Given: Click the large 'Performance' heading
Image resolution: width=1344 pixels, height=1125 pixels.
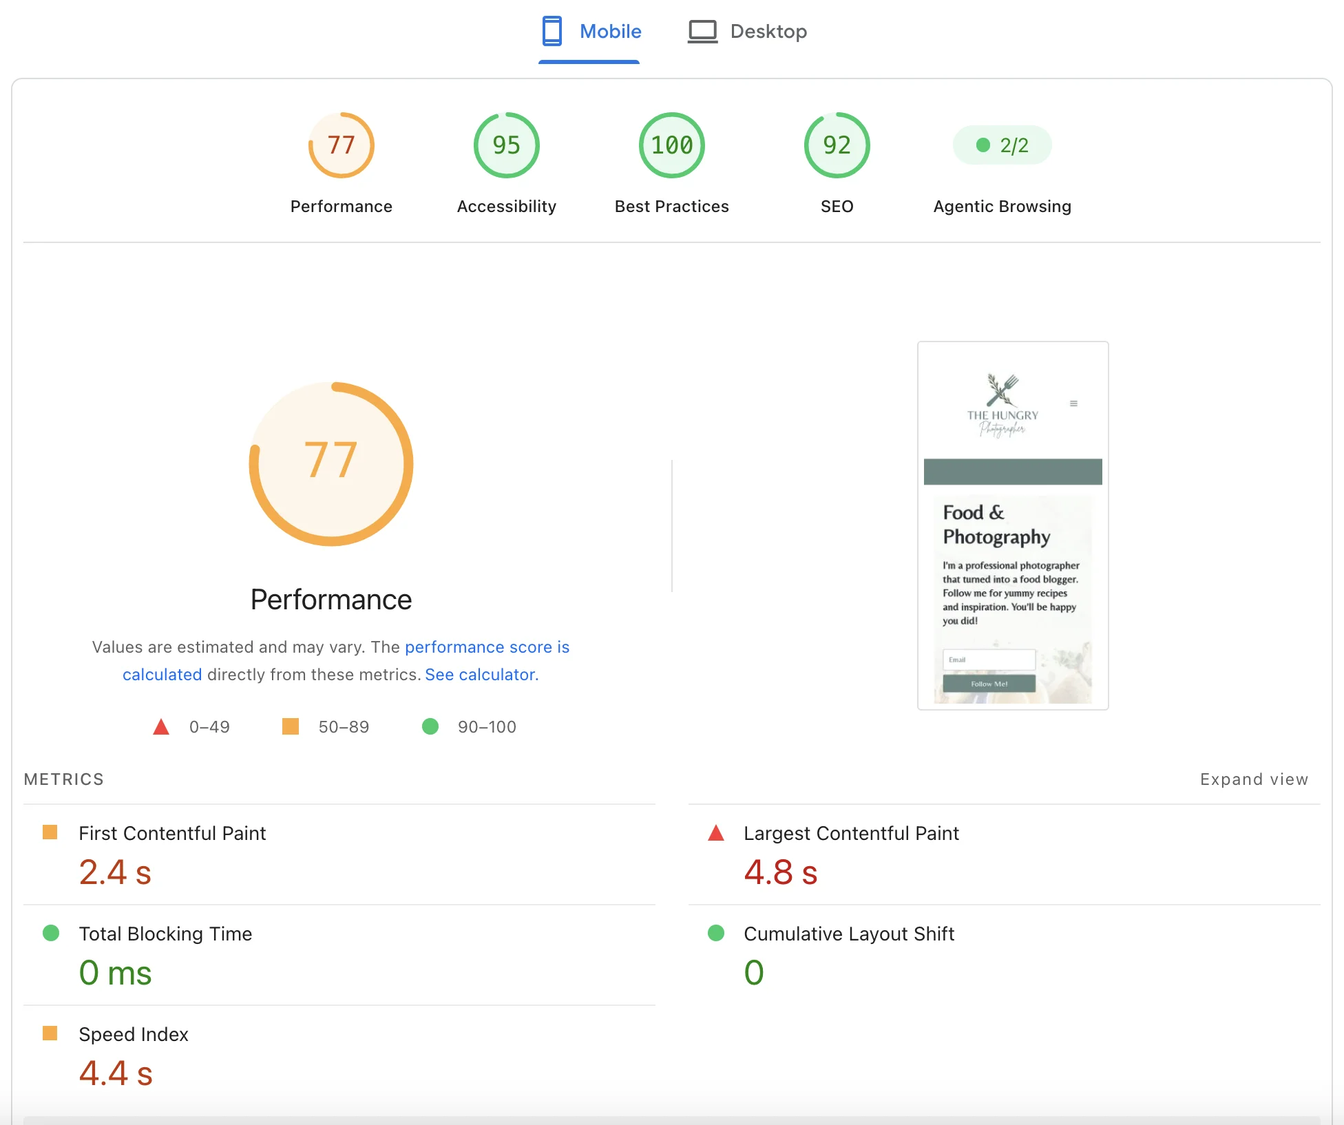Looking at the screenshot, I should [331, 600].
